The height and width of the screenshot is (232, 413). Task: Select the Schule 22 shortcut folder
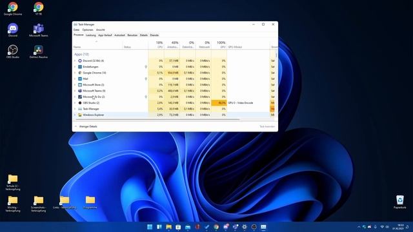pyautogui.click(x=13, y=182)
